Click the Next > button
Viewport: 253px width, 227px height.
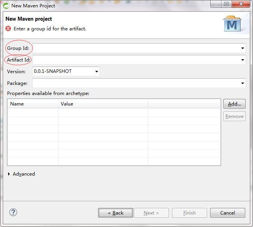(151, 213)
